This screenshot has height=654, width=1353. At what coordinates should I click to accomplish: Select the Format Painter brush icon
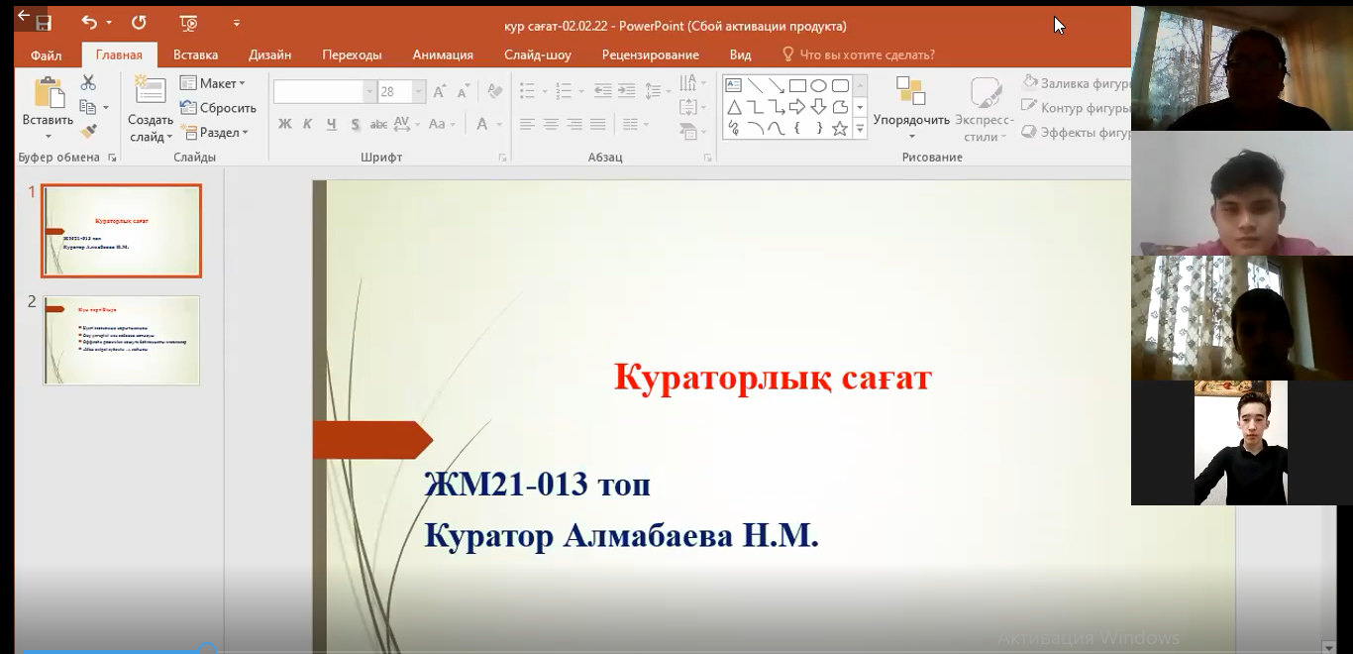pyautogui.click(x=88, y=131)
